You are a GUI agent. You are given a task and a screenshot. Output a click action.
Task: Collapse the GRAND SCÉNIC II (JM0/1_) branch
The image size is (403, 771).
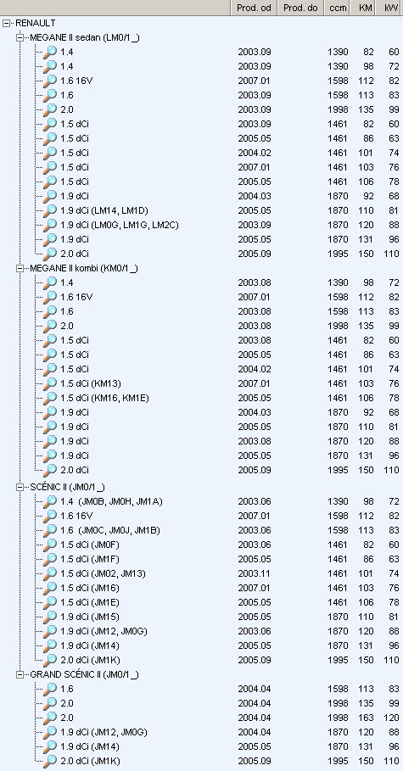20,674
